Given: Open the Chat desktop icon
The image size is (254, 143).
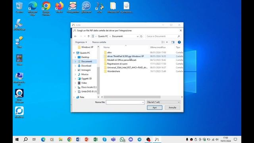Looking at the screenshot, I should click(x=19, y=43).
